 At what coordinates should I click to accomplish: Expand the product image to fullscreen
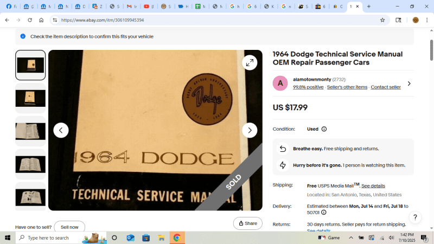[250, 63]
